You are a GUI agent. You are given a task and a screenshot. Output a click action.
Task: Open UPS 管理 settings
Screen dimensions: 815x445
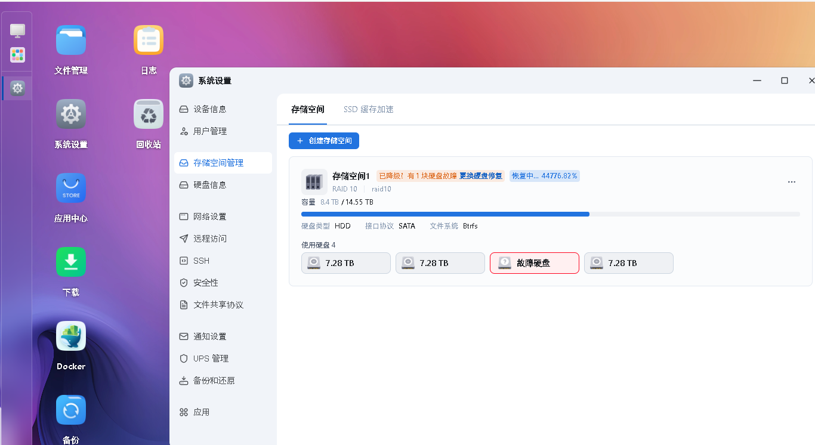click(211, 359)
